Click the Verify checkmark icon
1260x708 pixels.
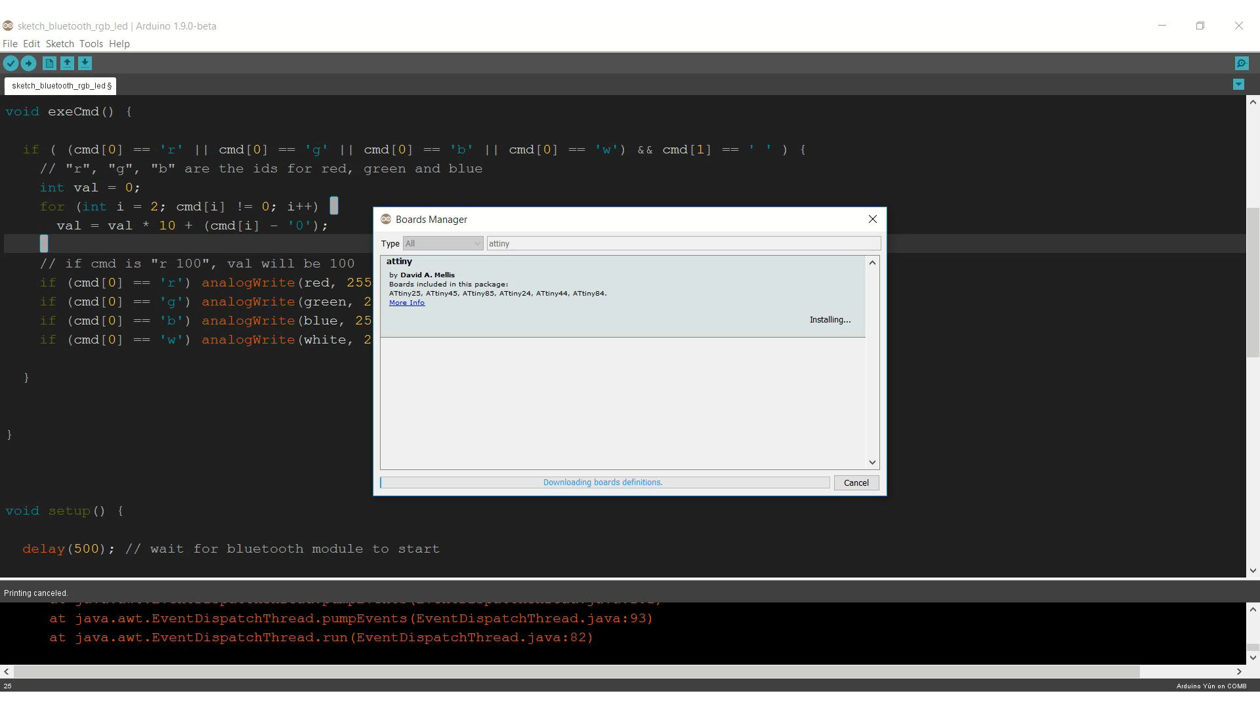point(10,64)
